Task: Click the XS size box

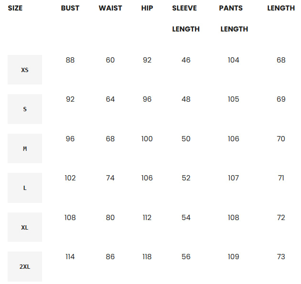Action: (x=25, y=70)
